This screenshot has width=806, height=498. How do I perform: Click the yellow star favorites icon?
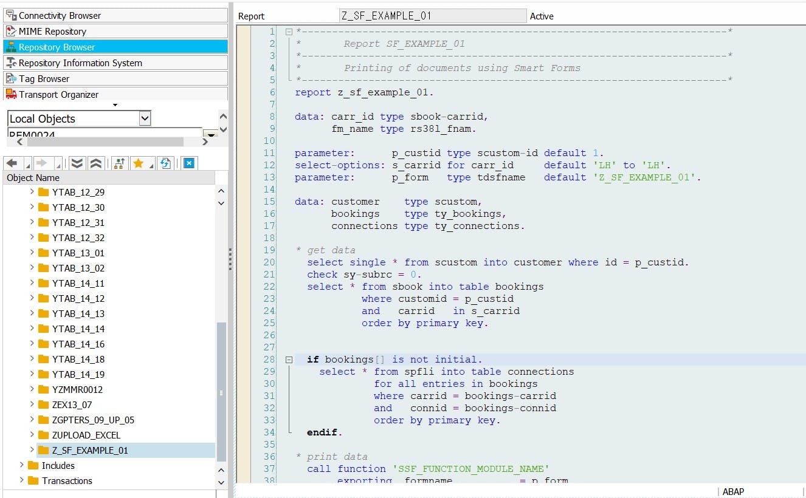pos(139,163)
